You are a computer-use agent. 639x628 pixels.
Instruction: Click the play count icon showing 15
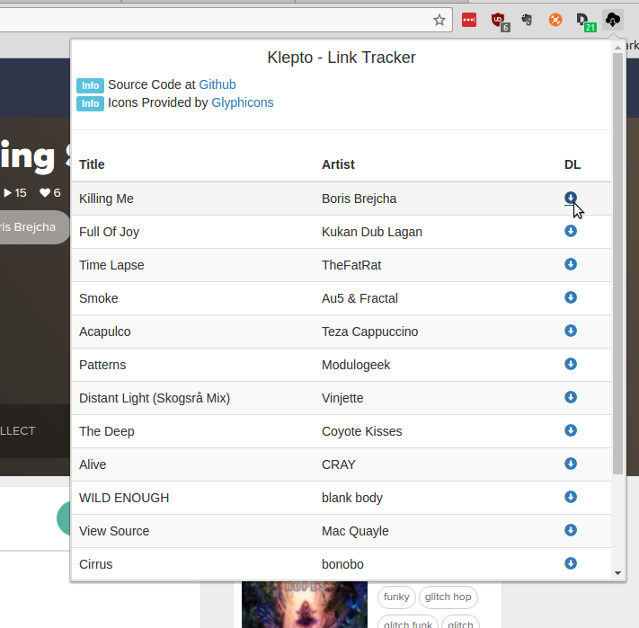(x=8, y=192)
